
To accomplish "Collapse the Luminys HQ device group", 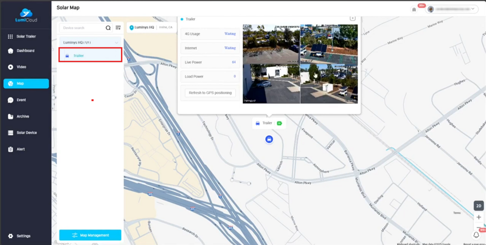I will pyautogui.click(x=117, y=43).
